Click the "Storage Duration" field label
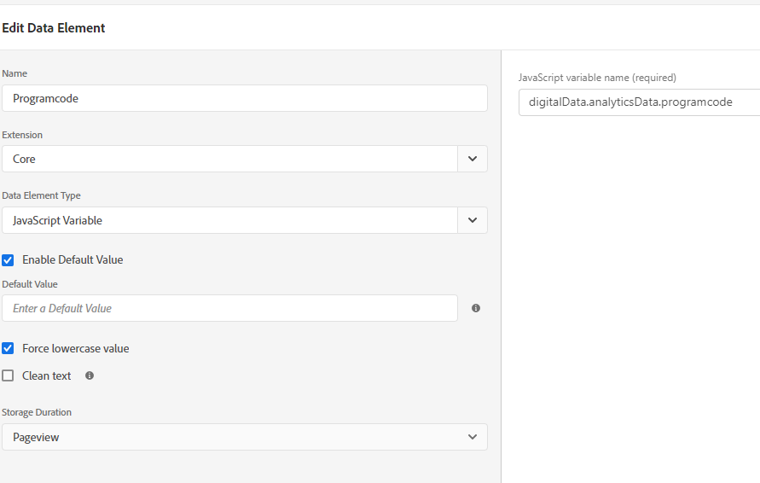Image resolution: width=760 pixels, height=483 pixels. pos(37,412)
